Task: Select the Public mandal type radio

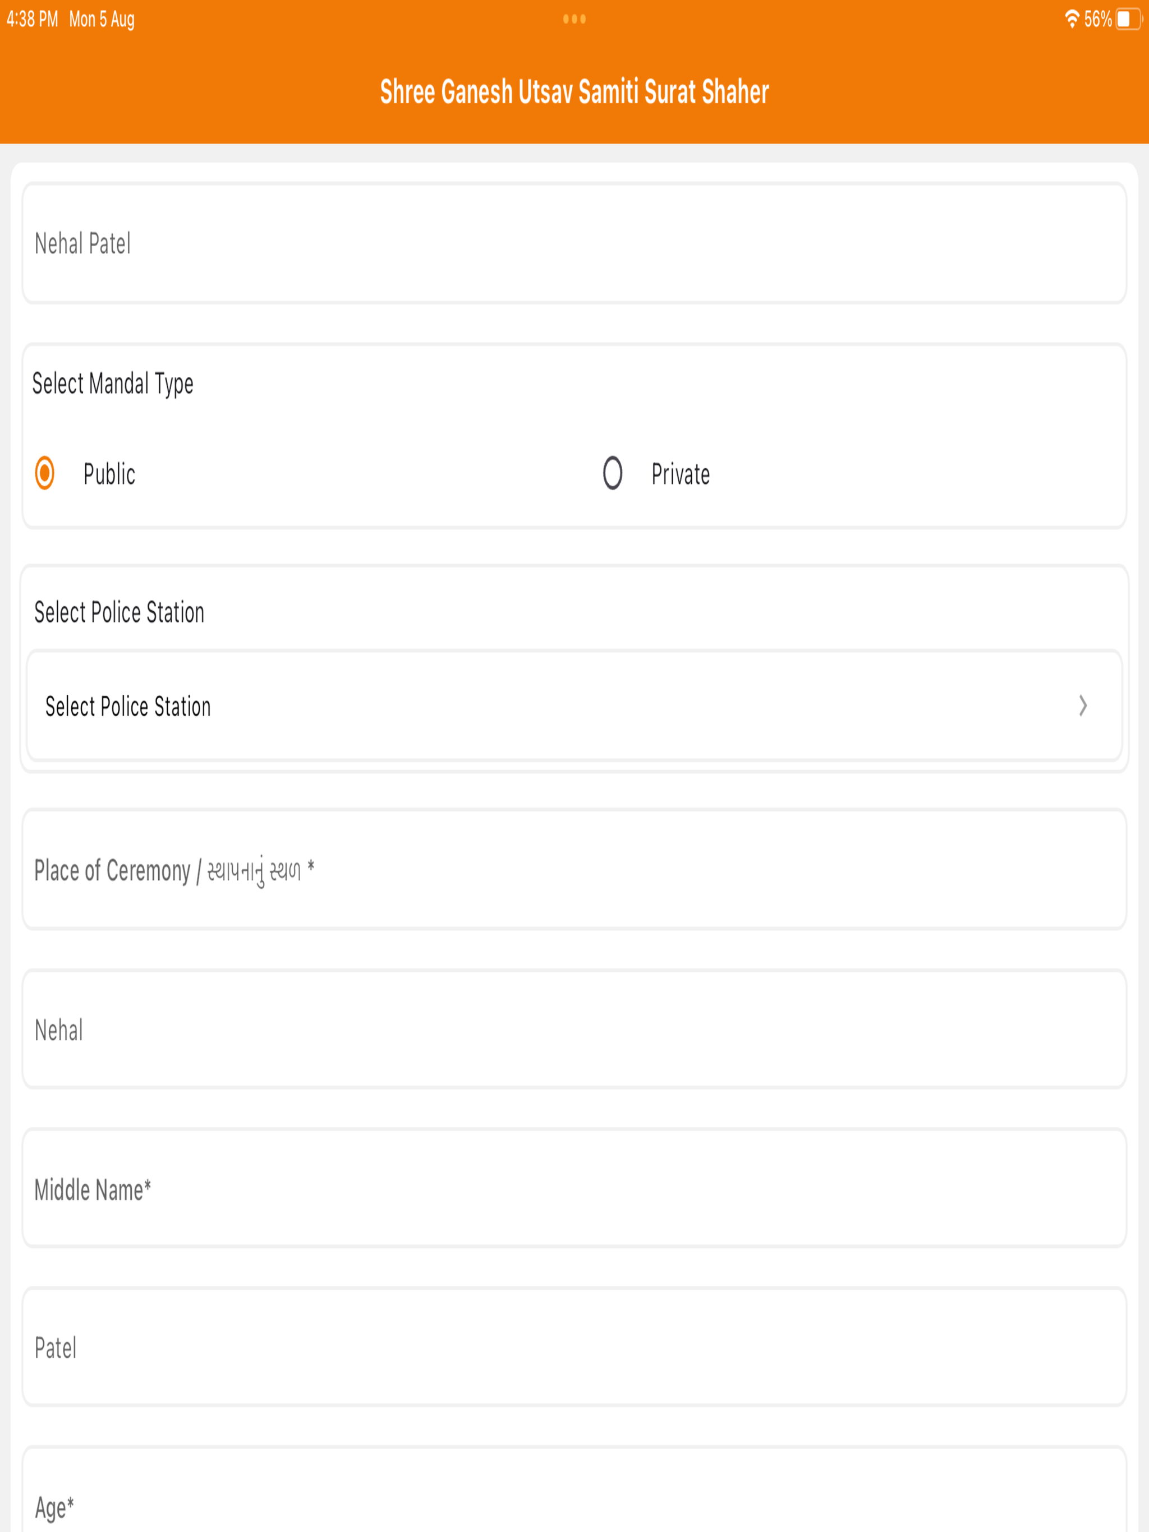Action: click(x=45, y=473)
